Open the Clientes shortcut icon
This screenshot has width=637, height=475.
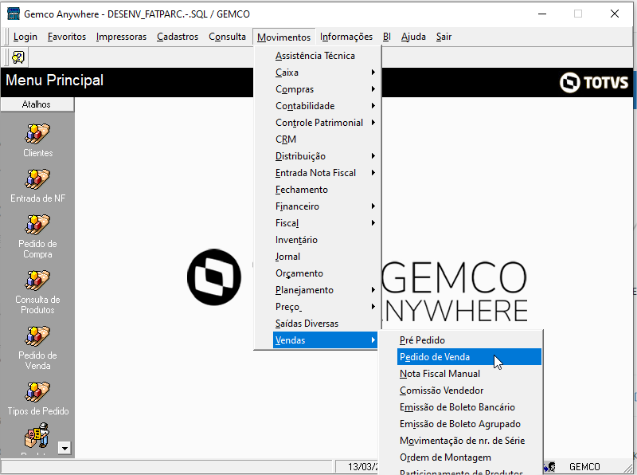37,134
